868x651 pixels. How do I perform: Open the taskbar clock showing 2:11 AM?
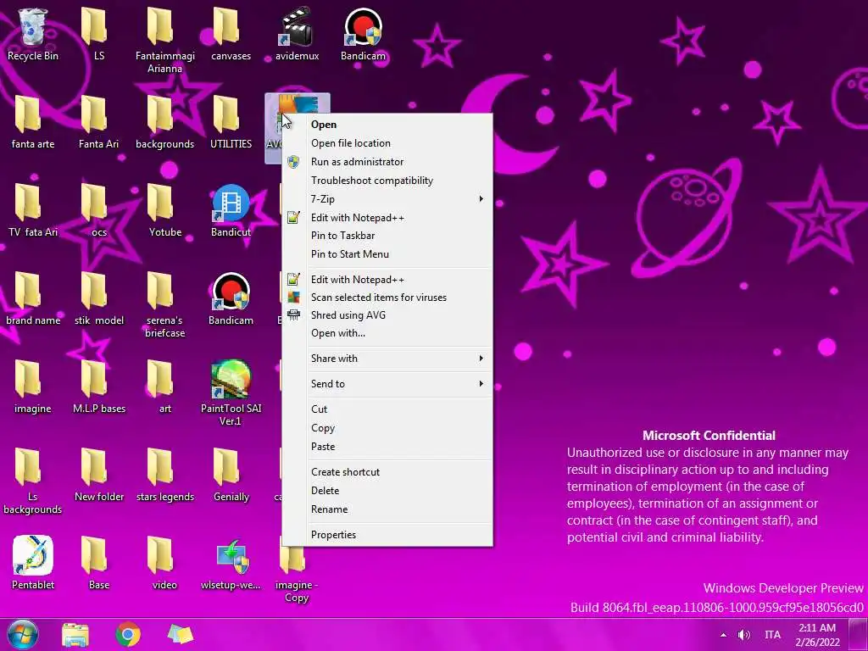pos(818,635)
